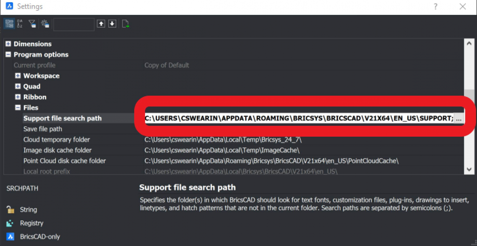
Task: Click the settings search input field
Action: [x=74, y=24]
